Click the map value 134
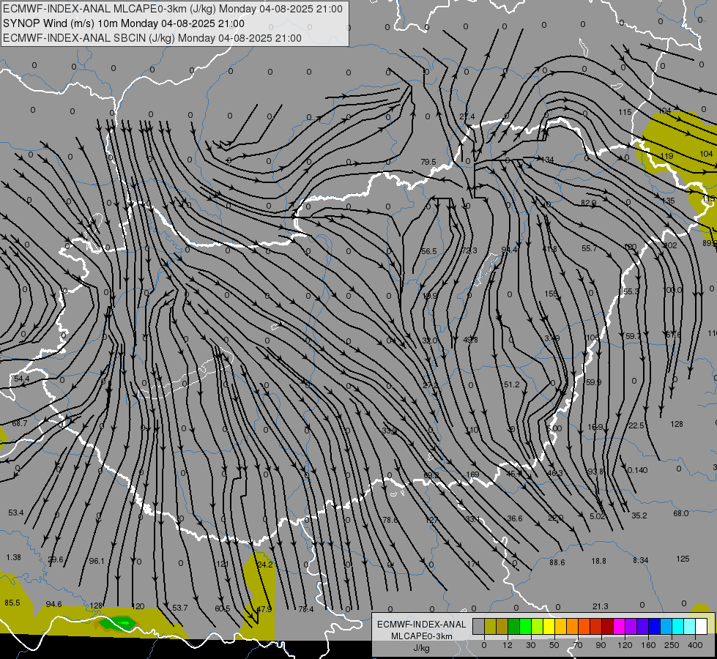 coord(547,160)
